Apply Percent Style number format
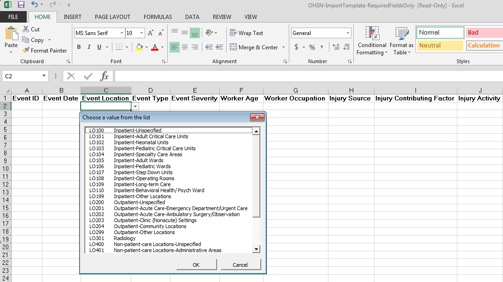Viewport: 503px width, 282px height. (312, 47)
